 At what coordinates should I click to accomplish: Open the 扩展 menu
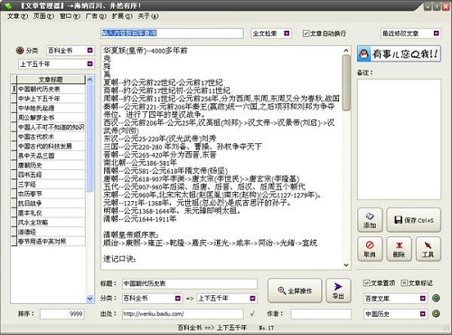point(122,16)
